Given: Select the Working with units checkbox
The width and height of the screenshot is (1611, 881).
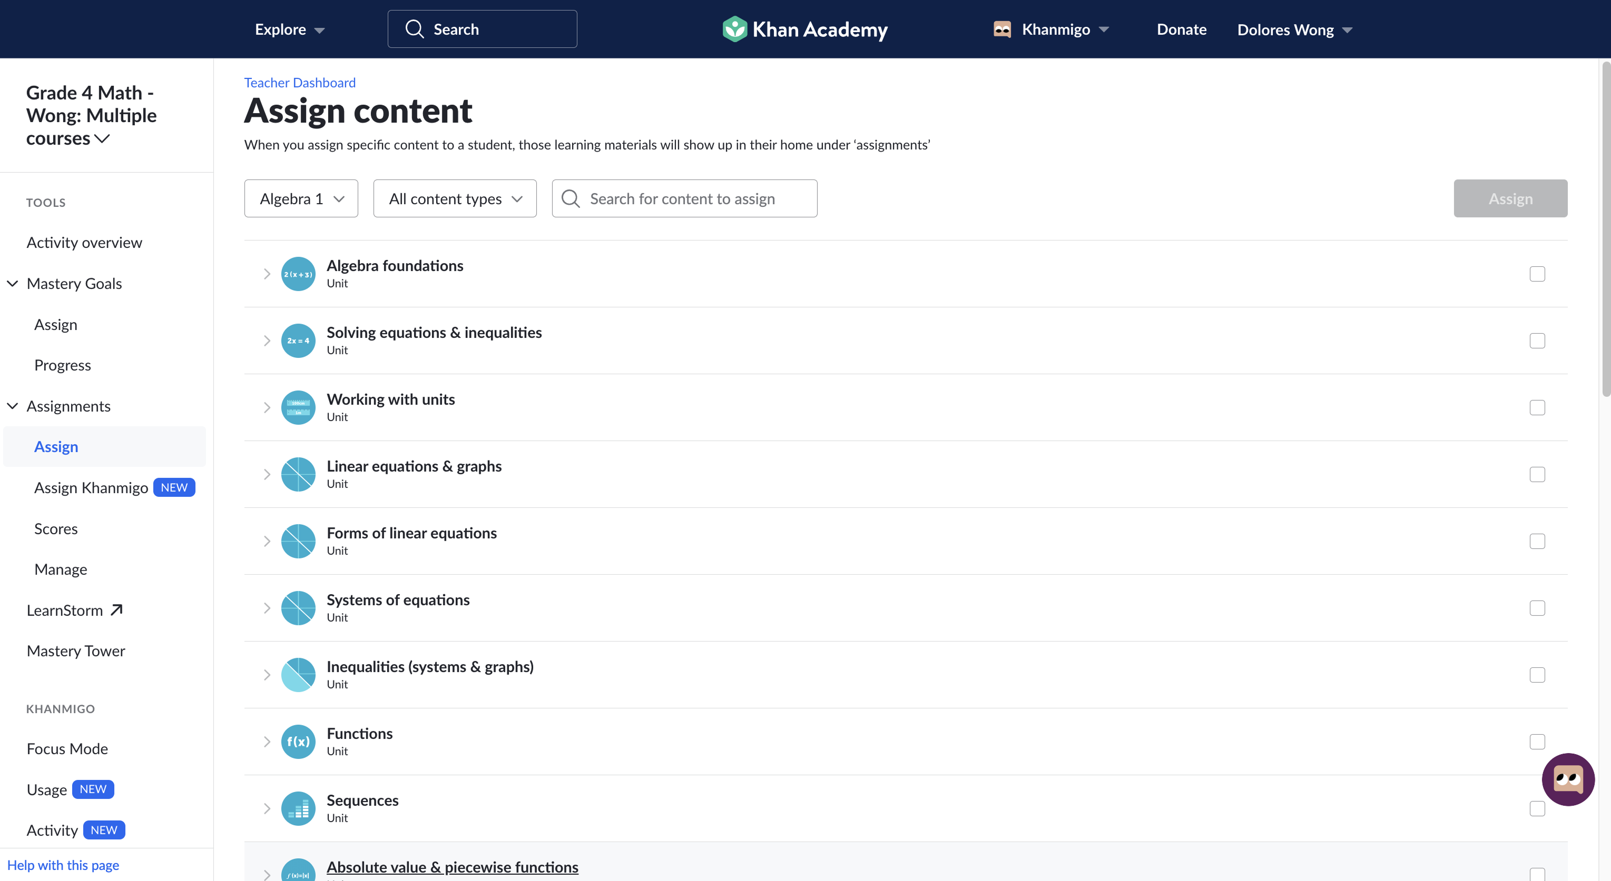Looking at the screenshot, I should [x=1537, y=407].
